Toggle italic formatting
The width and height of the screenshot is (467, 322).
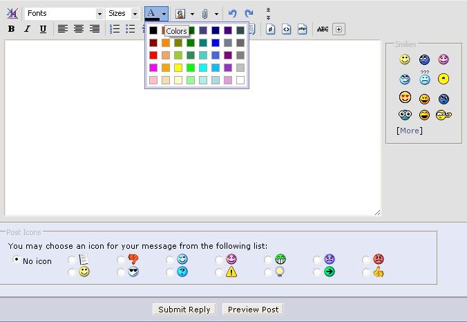pos(27,29)
